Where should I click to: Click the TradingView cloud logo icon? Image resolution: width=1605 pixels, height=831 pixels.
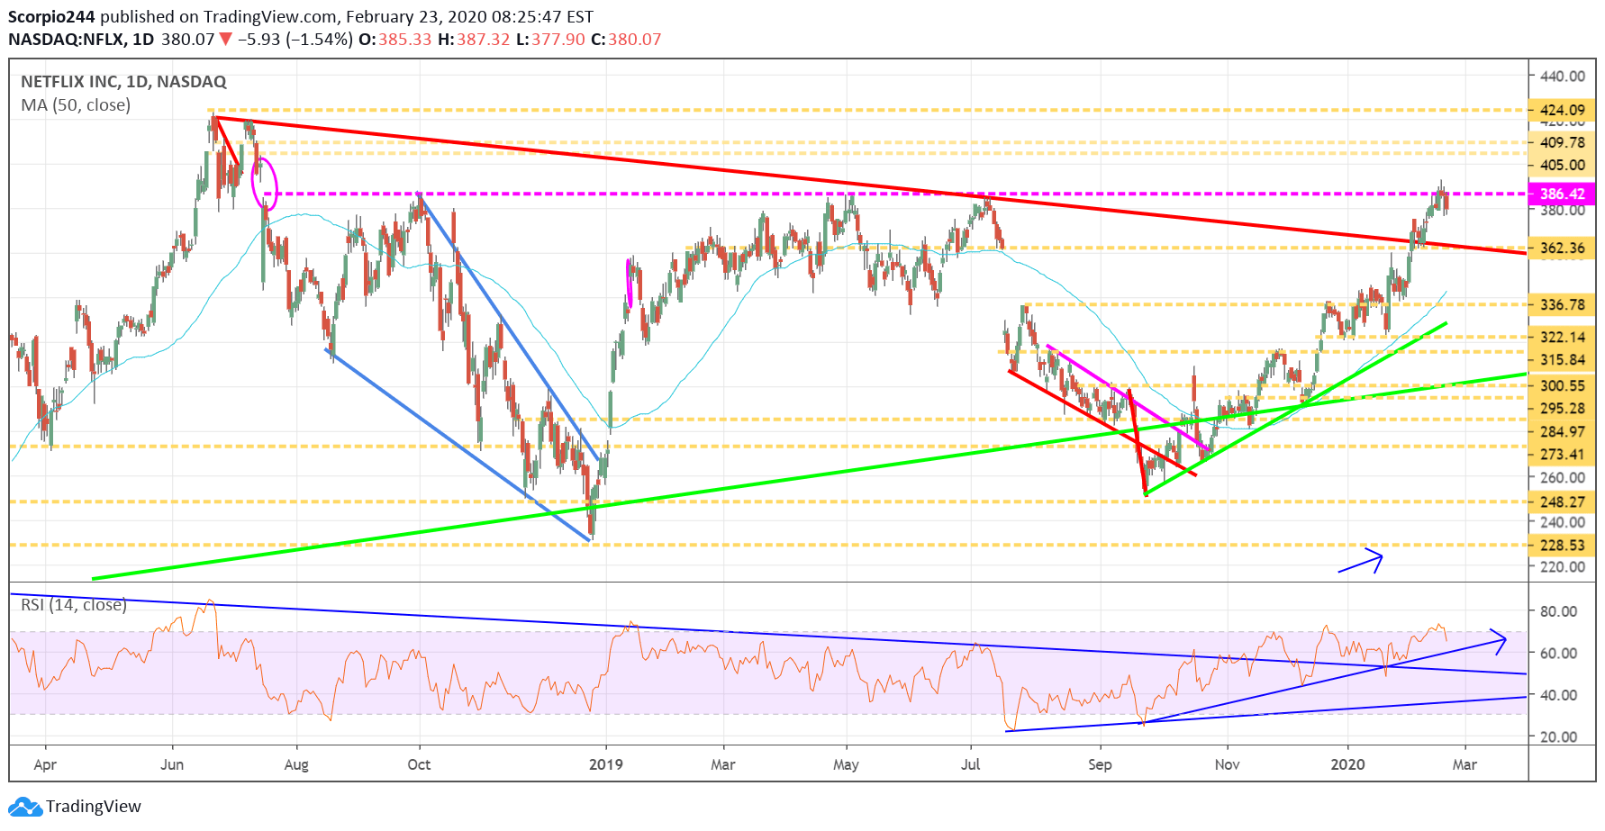[x=25, y=807]
